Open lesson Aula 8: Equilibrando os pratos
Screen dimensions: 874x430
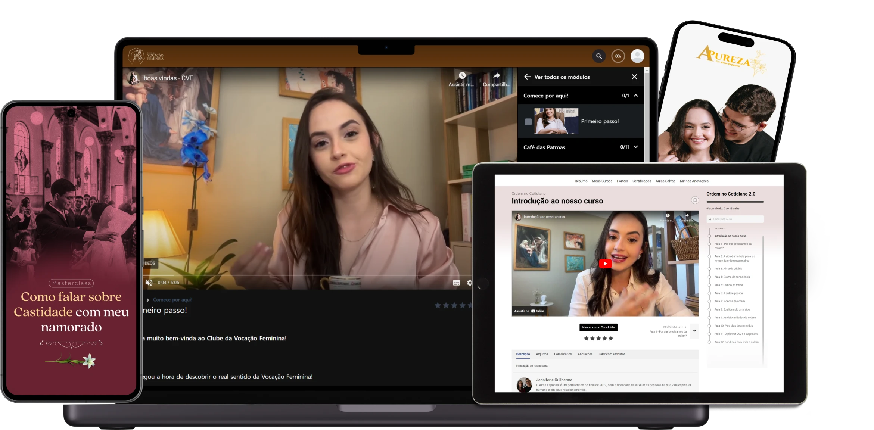tap(732, 309)
